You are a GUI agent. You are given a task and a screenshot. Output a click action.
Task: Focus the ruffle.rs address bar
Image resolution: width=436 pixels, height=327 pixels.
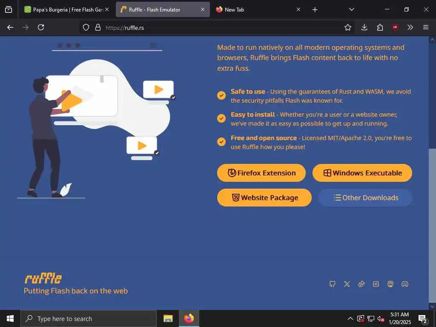click(x=217, y=28)
